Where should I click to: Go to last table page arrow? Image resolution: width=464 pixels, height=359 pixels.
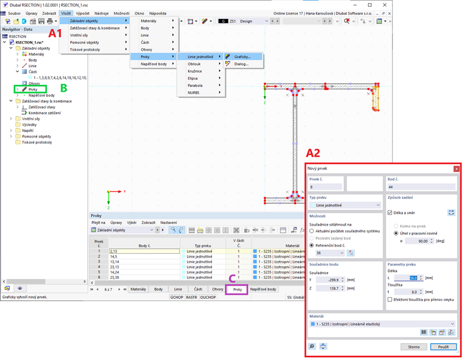pyautogui.click(x=125, y=289)
